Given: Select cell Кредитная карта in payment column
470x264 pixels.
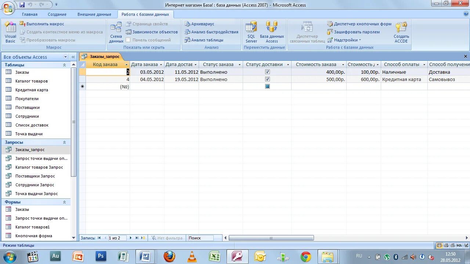Looking at the screenshot, I should pos(404,79).
